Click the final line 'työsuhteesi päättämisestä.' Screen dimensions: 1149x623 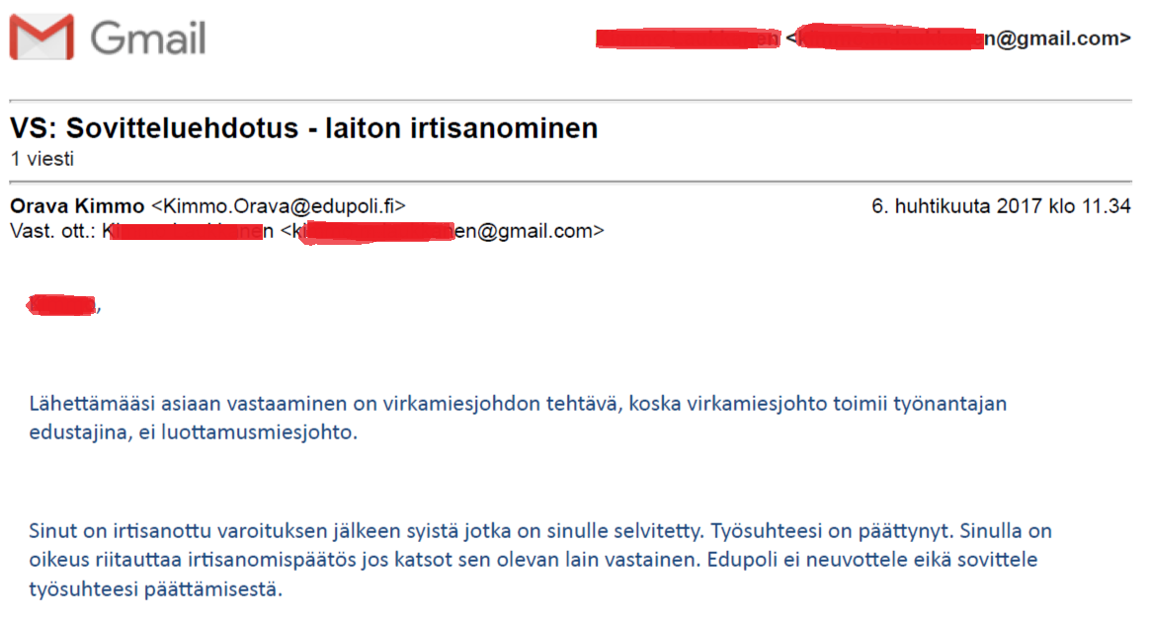pos(156,590)
